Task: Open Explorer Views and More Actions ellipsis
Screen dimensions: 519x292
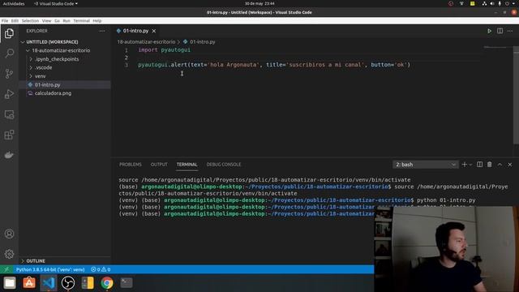Action: 102,31
